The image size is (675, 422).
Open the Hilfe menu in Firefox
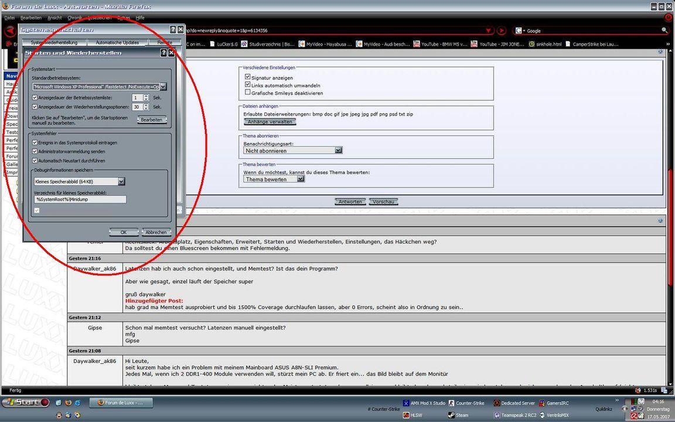140,18
